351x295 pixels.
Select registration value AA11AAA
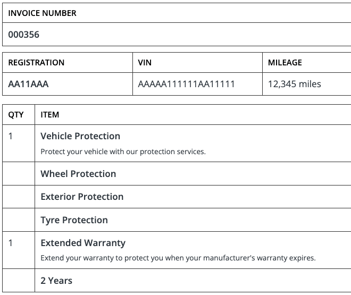pyautogui.click(x=28, y=84)
